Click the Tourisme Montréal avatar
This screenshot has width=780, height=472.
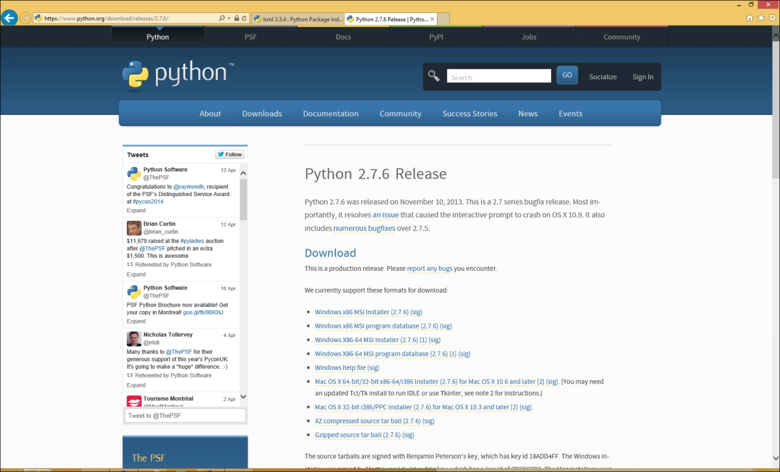[x=134, y=402]
